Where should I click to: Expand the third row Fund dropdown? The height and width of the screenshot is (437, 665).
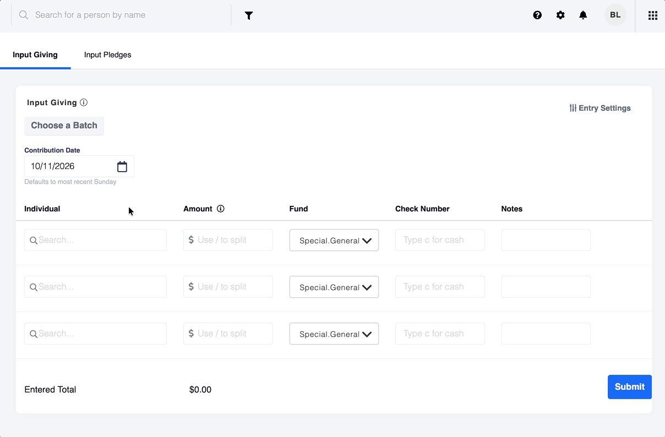point(334,334)
